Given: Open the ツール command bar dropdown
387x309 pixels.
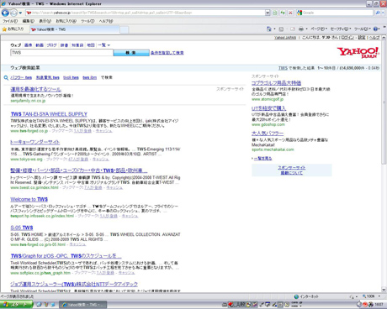Looking at the screenshot, I should pyautogui.click(x=363, y=29).
